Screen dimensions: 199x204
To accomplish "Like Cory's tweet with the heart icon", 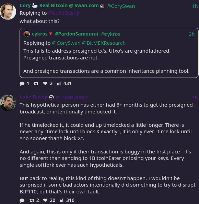I will 45,83.
